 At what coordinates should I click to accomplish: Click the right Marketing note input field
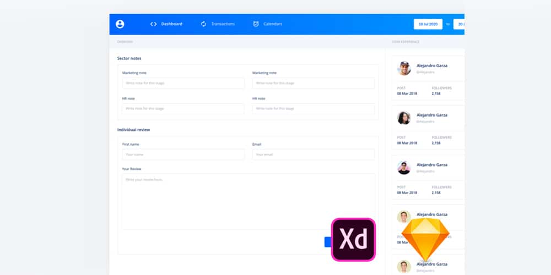313,83
